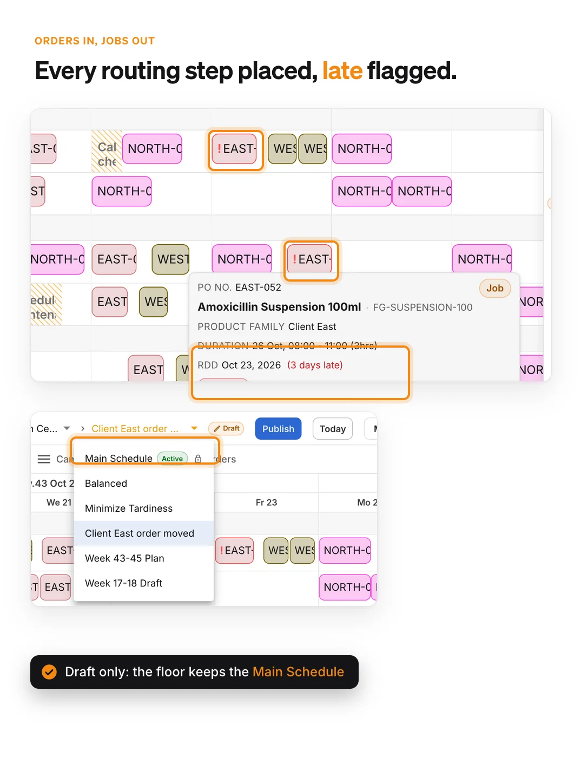Image resolution: width=581 pixels, height=783 pixels.
Task: Select Client East order moved scenario
Action: [143, 533]
